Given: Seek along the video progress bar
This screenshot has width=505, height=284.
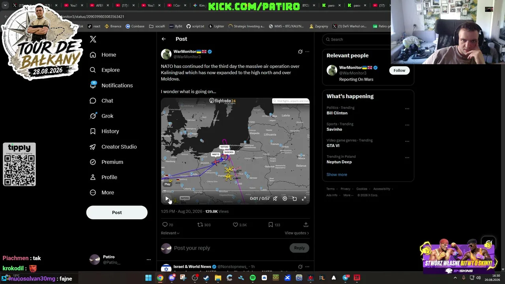Looking at the screenshot, I should (235, 192).
